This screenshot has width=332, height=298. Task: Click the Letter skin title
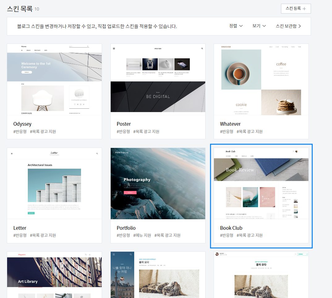[x=20, y=228]
